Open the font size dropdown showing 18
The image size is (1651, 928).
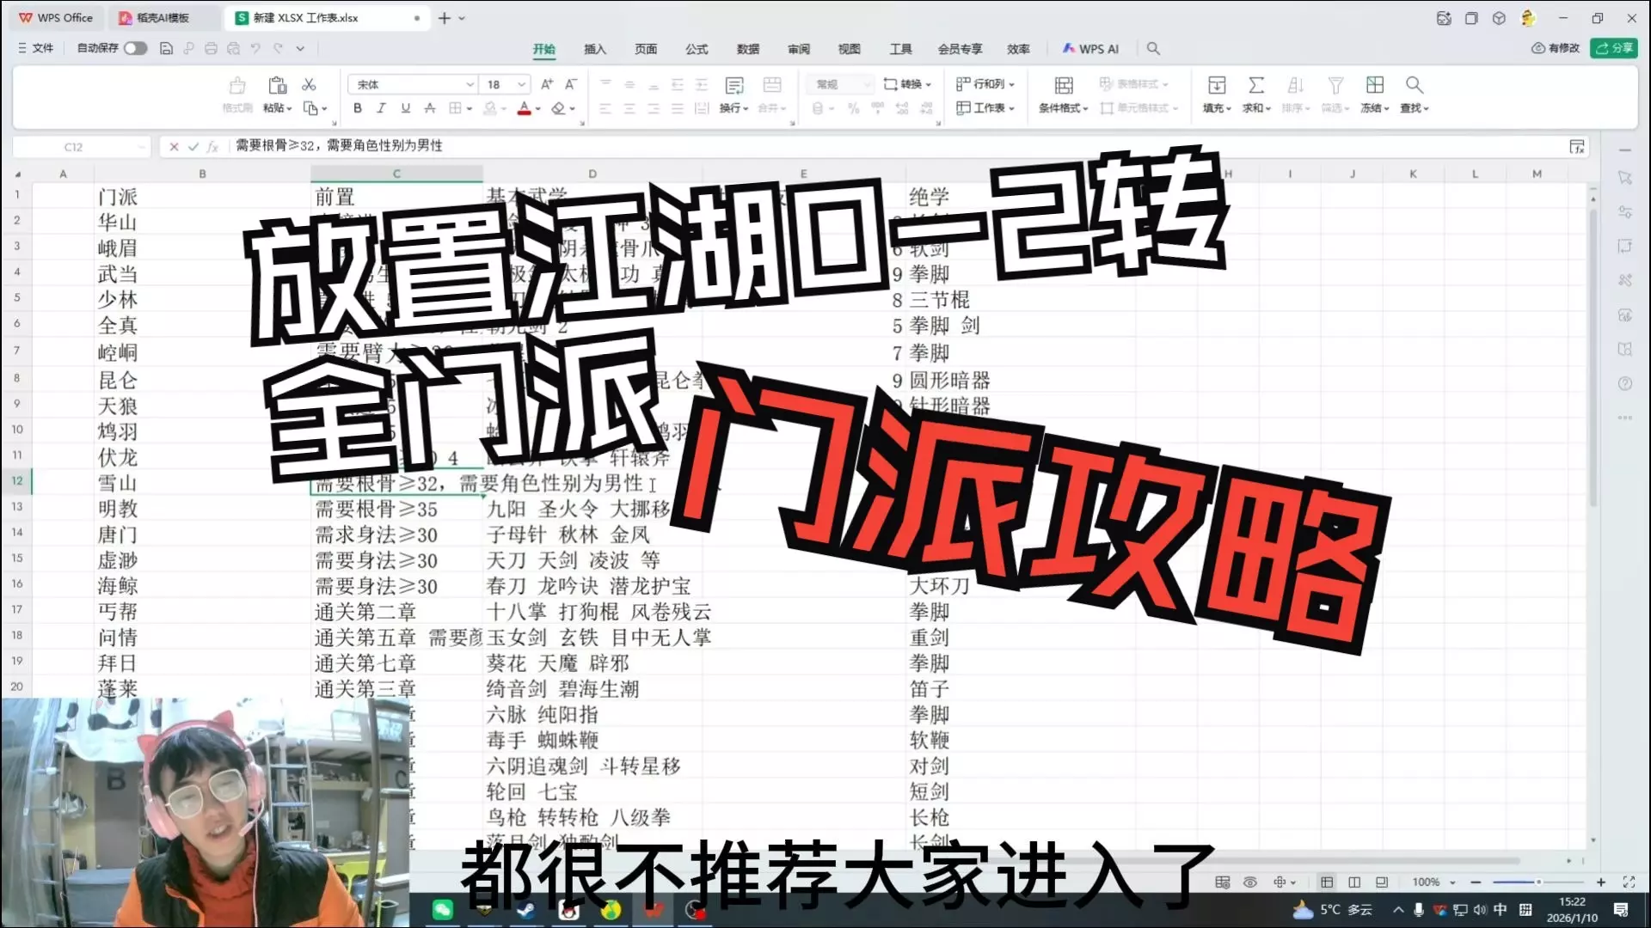[x=521, y=84]
